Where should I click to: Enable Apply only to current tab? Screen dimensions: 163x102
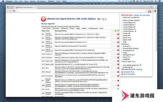point(122,18)
